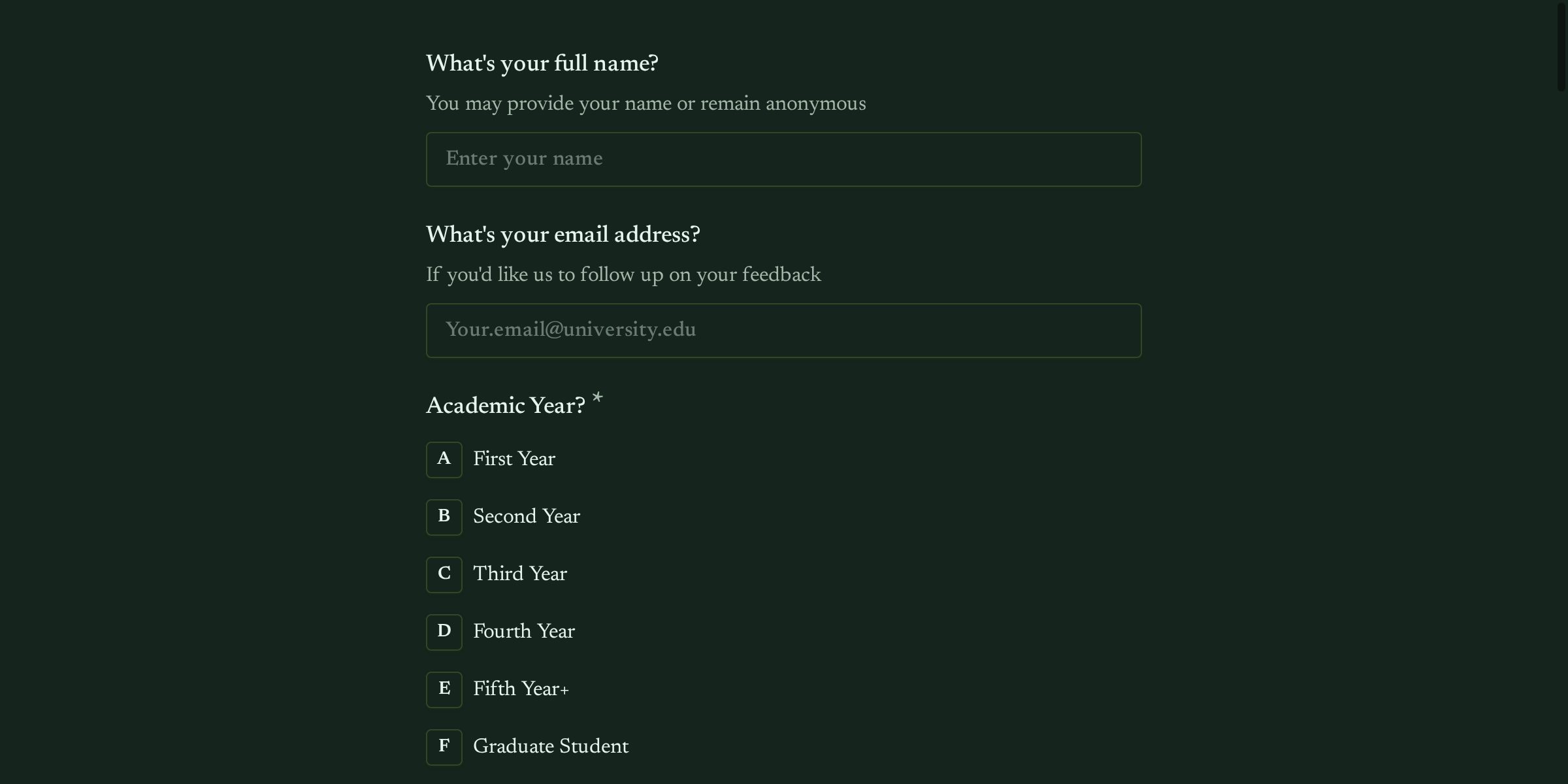Click the "Academic Year?" question heading
1568x784 pixels.
pos(506,405)
